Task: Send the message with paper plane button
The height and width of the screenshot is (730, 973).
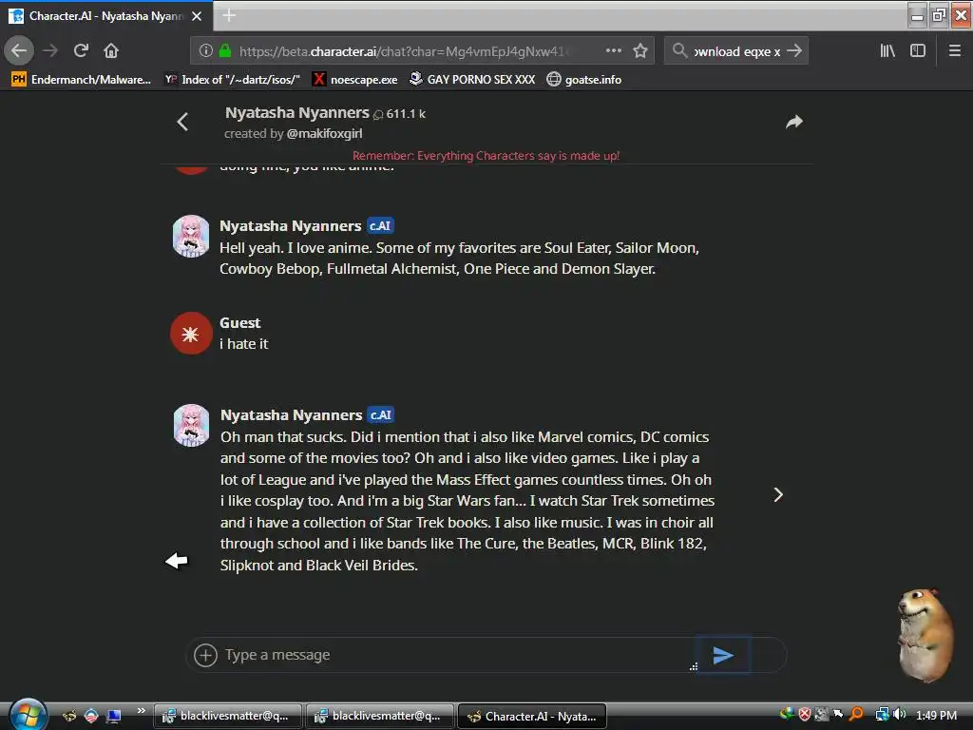Action: click(723, 655)
